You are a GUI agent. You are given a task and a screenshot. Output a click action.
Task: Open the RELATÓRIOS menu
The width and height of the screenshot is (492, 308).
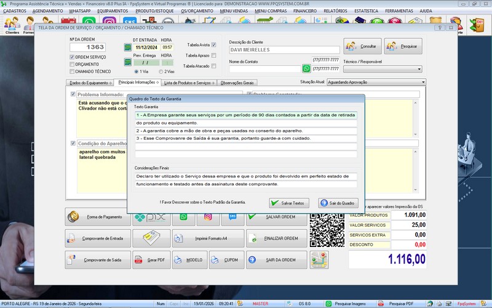[335, 11]
